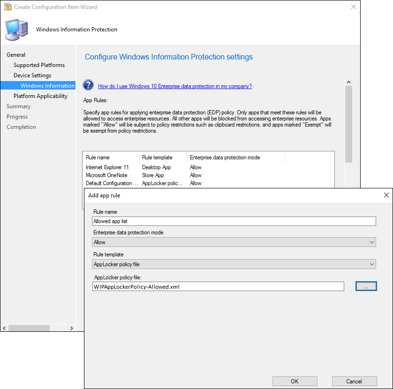The image size is (393, 389).
Task: Confirm the app rule with OK
Action: 295,381
